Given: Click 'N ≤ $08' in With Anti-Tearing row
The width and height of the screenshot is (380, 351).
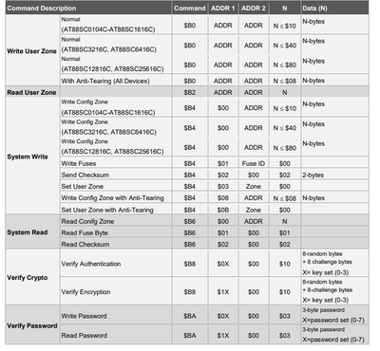Looking at the screenshot, I should 285,82.
